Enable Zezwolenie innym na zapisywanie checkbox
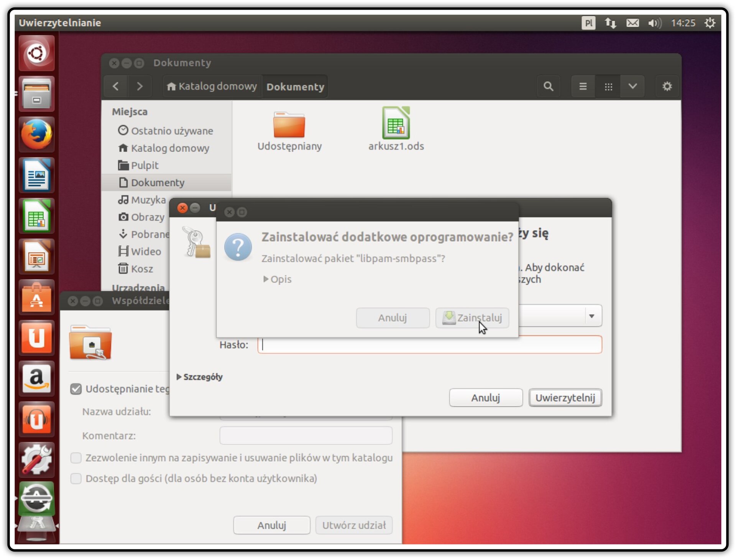Image resolution: width=736 pixels, height=559 pixels. [76, 458]
